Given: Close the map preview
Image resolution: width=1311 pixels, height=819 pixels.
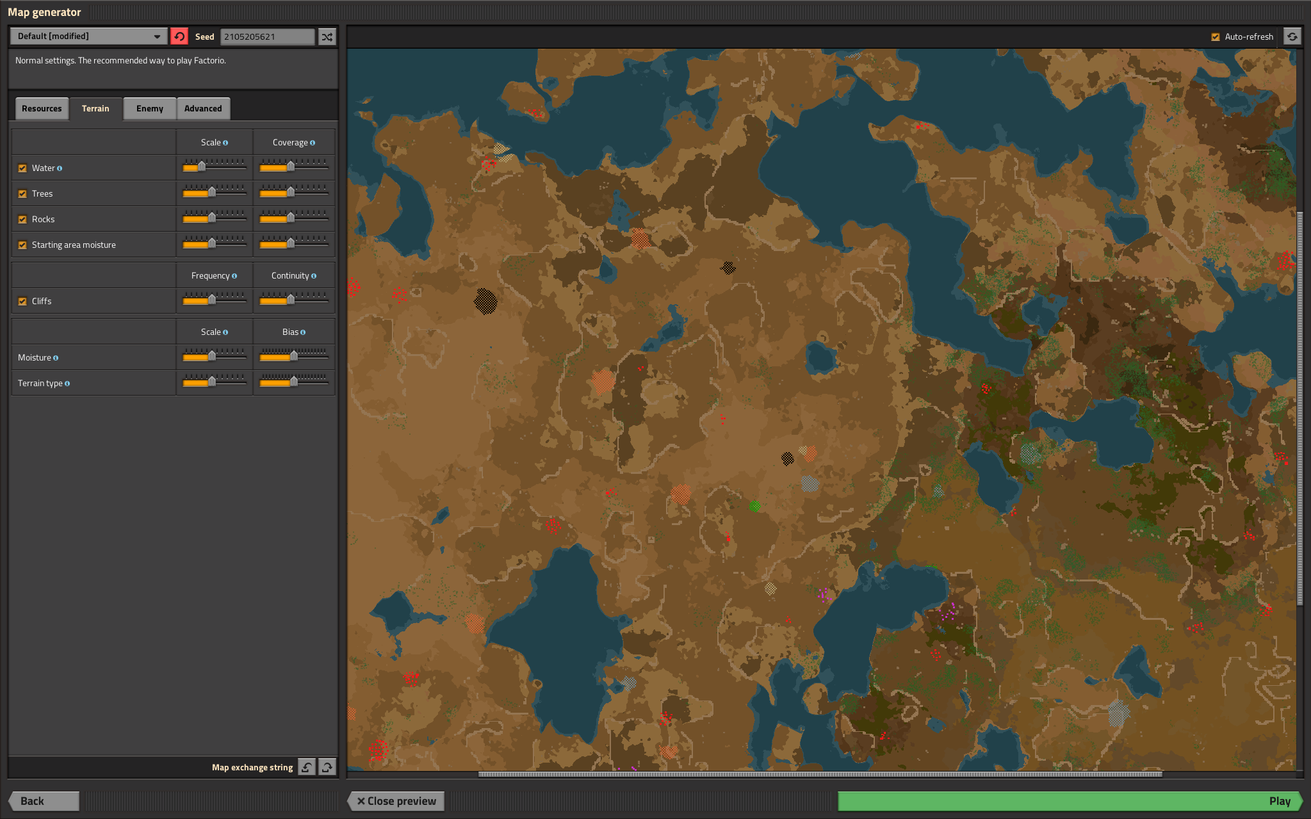Looking at the screenshot, I should coord(396,801).
